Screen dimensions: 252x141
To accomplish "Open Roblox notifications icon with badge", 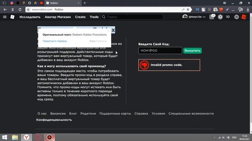I will (x=212, y=17).
